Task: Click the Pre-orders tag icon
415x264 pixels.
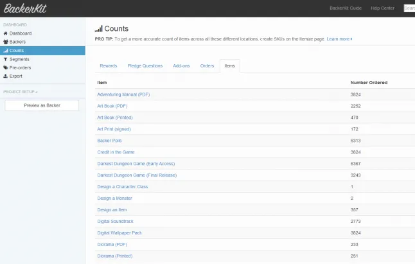Action: coord(6,67)
